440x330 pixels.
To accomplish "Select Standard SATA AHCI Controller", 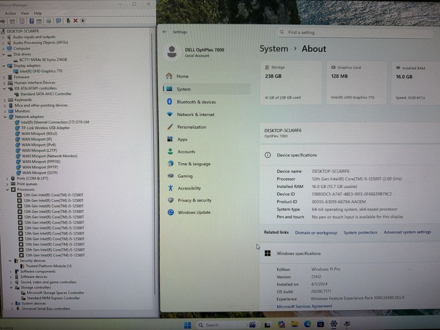I will click(45, 94).
